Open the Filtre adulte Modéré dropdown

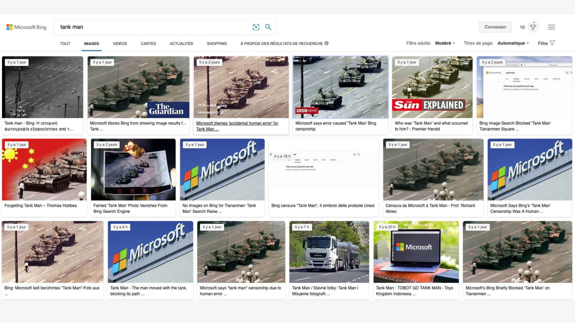pyautogui.click(x=445, y=43)
